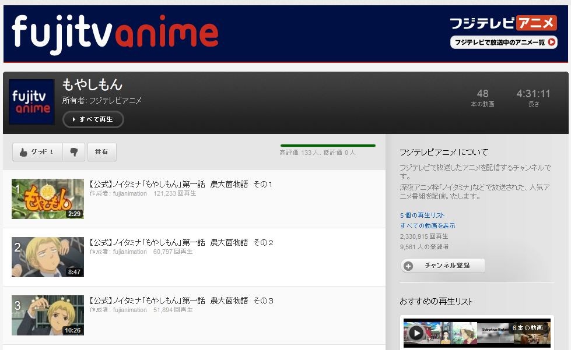Click the red arrow icon in banner button
This screenshot has width=571, height=350.
click(x=552, y=42)
